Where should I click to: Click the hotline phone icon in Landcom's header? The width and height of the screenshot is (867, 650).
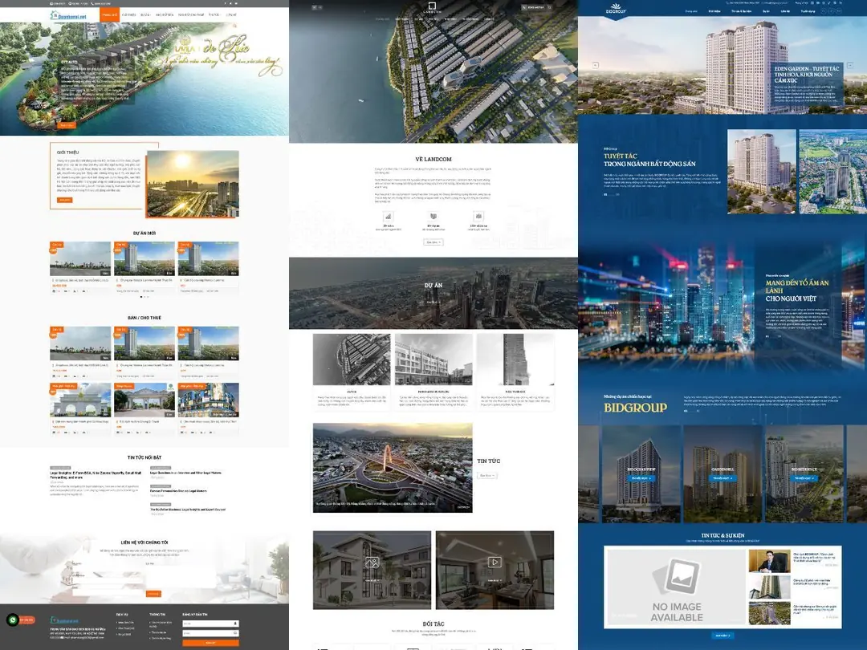click(523, 7)
